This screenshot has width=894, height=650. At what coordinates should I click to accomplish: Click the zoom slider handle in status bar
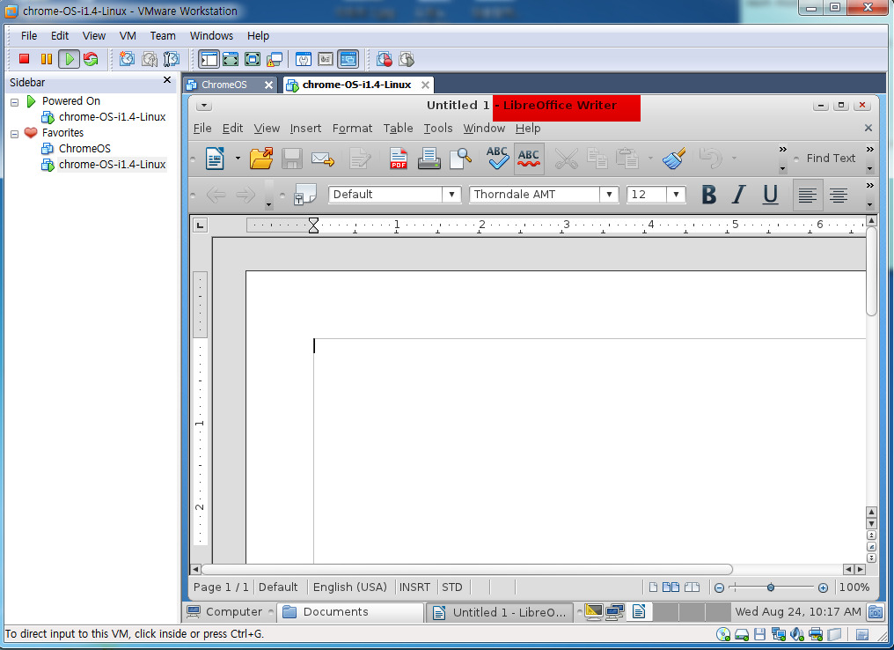point(771,587)
